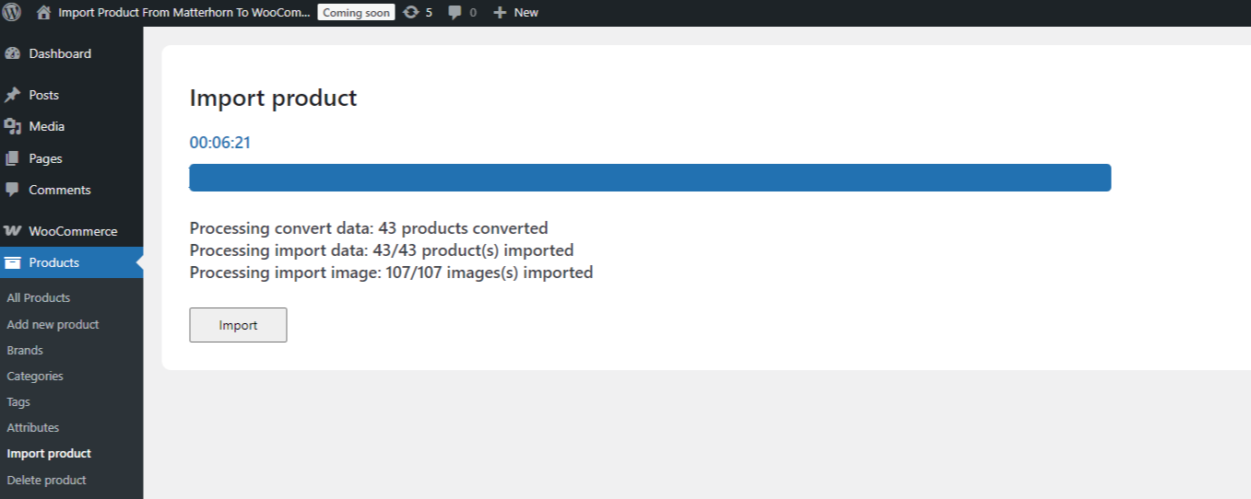Click the Posts pushpin icon

pos(13,95)
